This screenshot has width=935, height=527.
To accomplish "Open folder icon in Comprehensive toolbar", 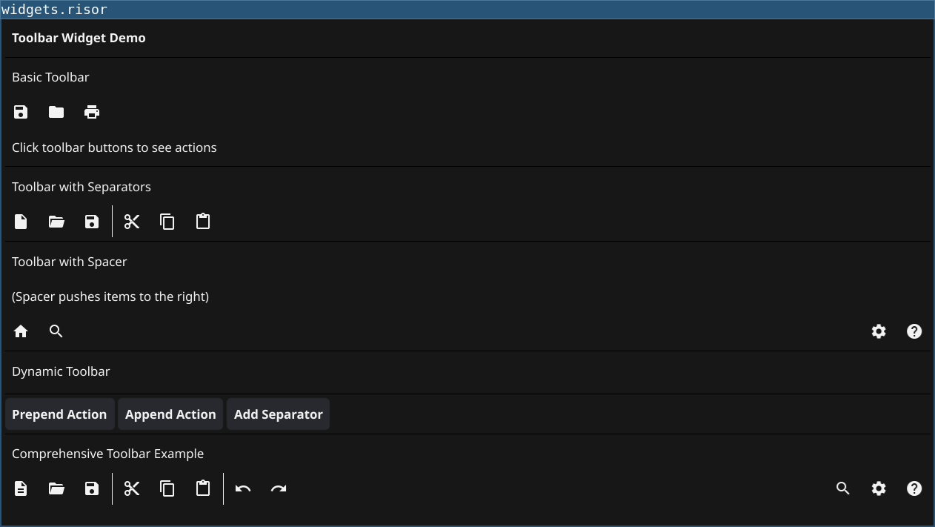I will click(56, 488).
